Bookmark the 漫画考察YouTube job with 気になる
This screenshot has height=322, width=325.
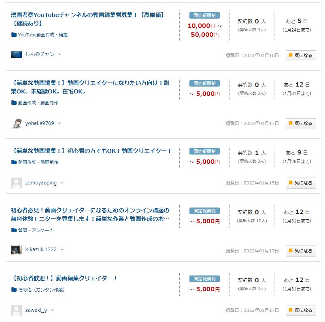pyautogui.click(x=300, y=55)
